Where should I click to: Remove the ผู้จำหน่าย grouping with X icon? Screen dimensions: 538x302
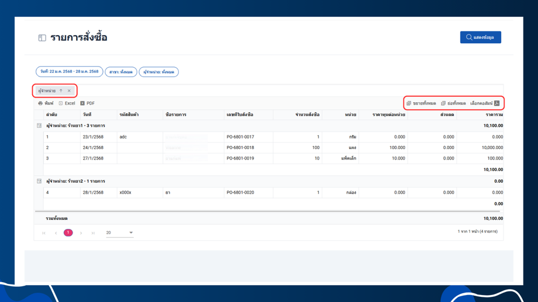tap(69, 91)
